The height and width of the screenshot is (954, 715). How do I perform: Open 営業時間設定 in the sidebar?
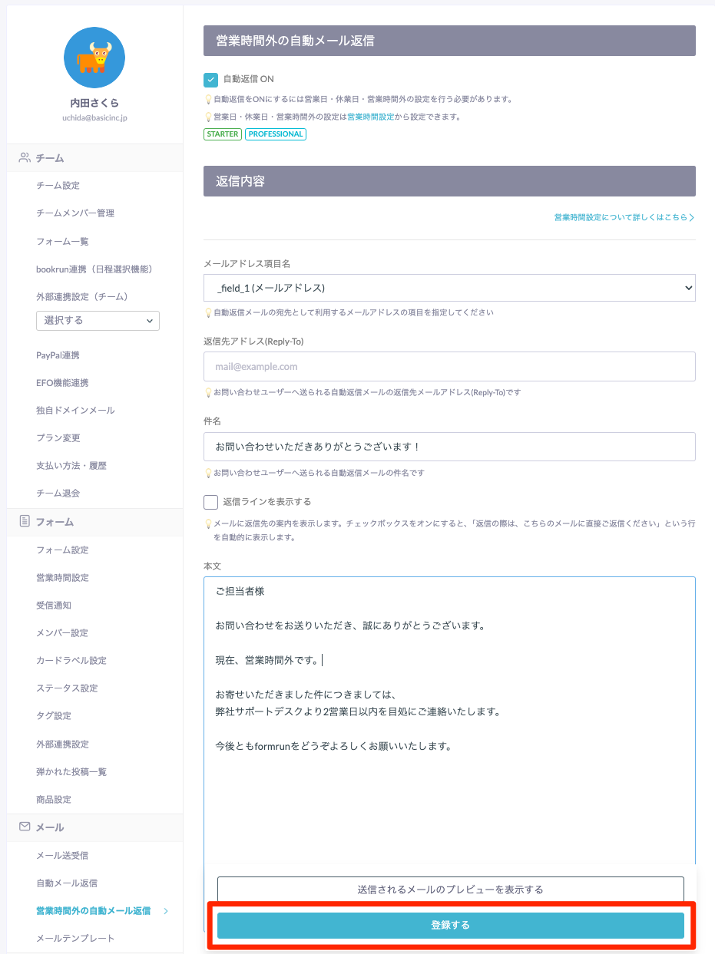coord(62,578)
